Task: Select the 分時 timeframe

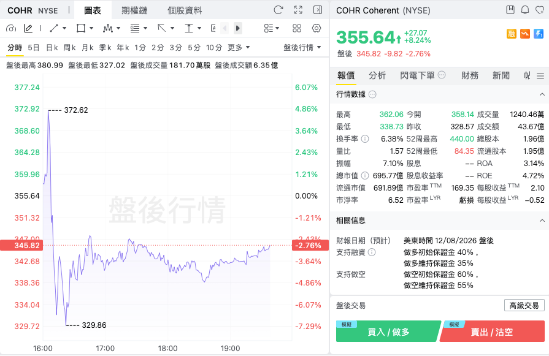Action: coord(15,48)
